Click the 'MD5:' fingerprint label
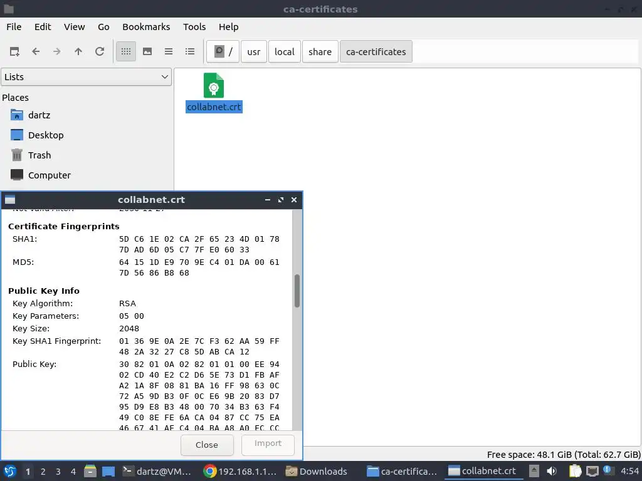 pyautogui.click(x=23, y=262)
